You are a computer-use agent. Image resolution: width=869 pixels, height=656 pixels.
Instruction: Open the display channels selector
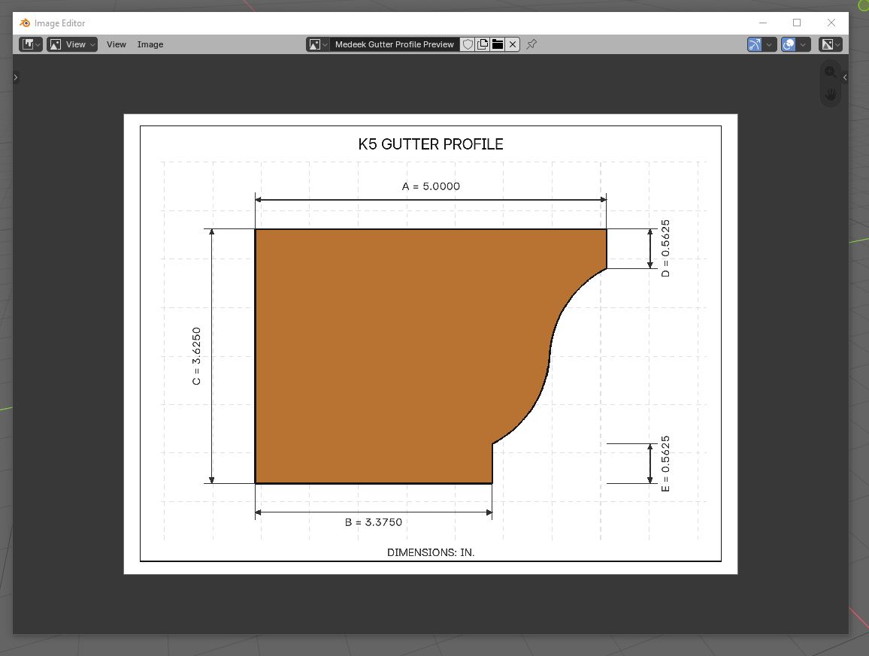point(830,44)
